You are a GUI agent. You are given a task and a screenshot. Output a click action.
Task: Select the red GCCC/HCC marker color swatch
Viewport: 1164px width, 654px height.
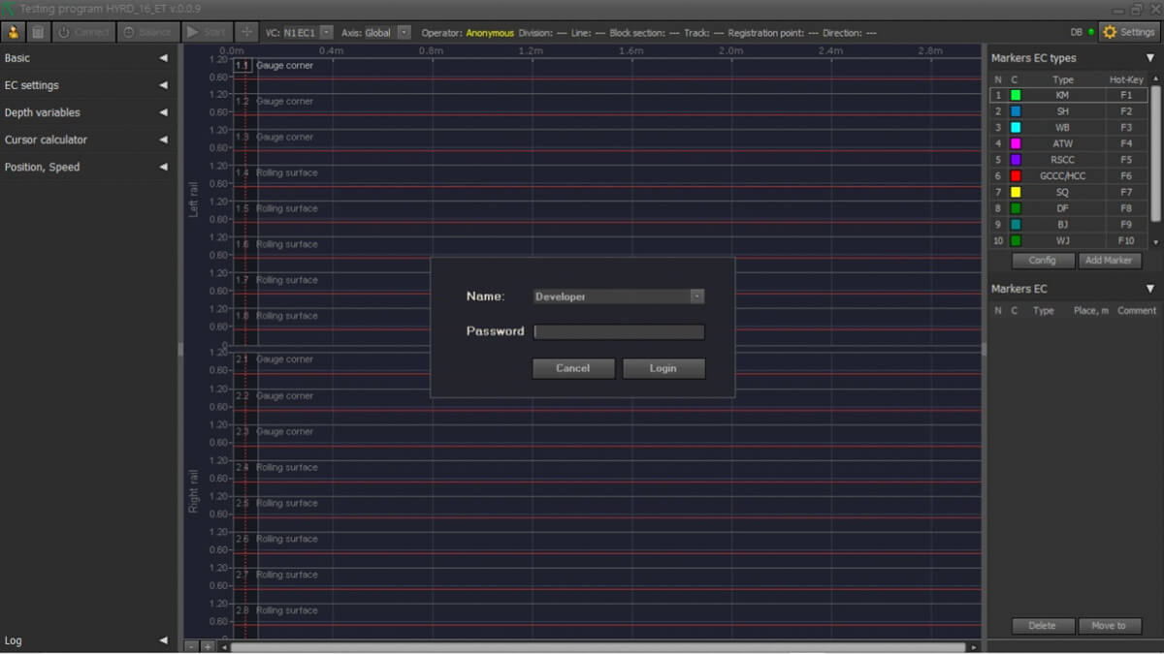[x=1016, y=176]
